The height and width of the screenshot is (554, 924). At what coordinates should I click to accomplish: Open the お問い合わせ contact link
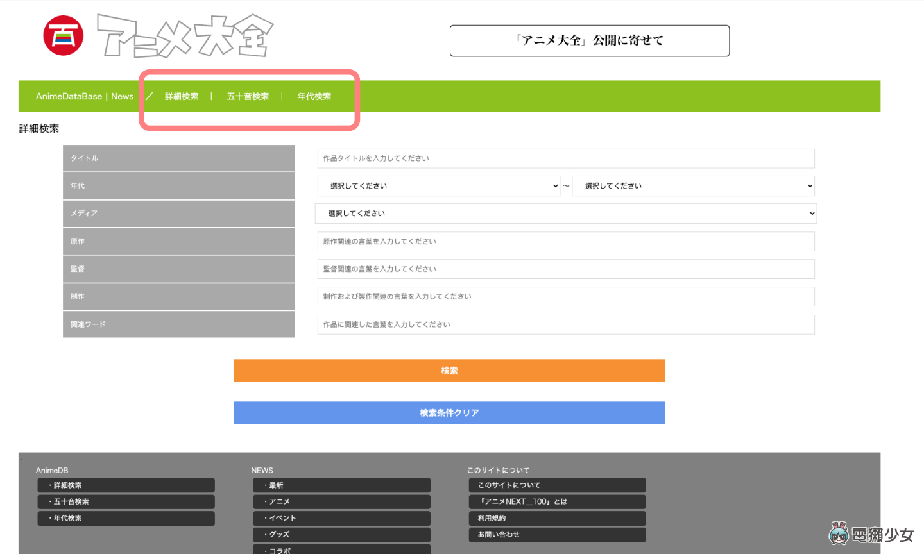[x=557, y=534]
